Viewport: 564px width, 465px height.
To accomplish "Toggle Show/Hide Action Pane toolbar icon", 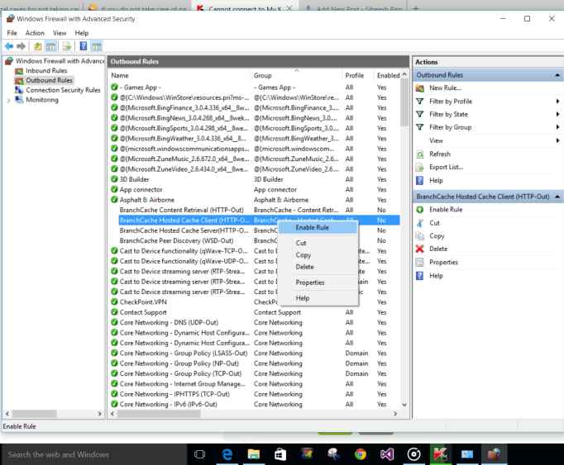I will coord(97,46).
